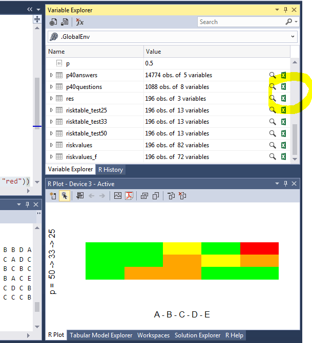Click the red cell in the plot
Screen dimensions: 312x343
(x=259, y=248)
